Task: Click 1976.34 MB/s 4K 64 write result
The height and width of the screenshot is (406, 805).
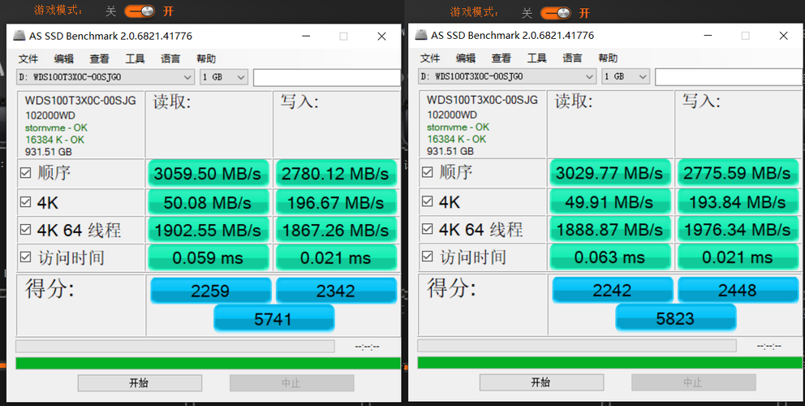Action: click(738, 229)
